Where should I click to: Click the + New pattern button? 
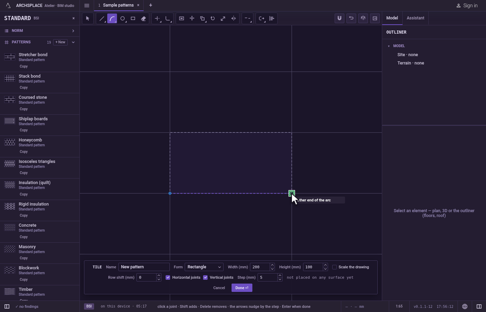click(60, 42)
